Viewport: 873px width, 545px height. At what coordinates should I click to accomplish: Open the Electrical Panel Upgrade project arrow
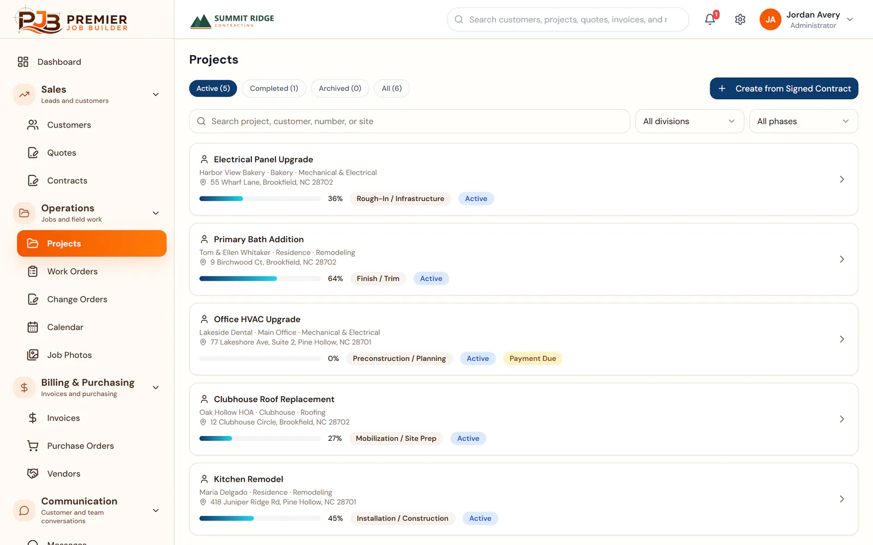coord(842,179)
